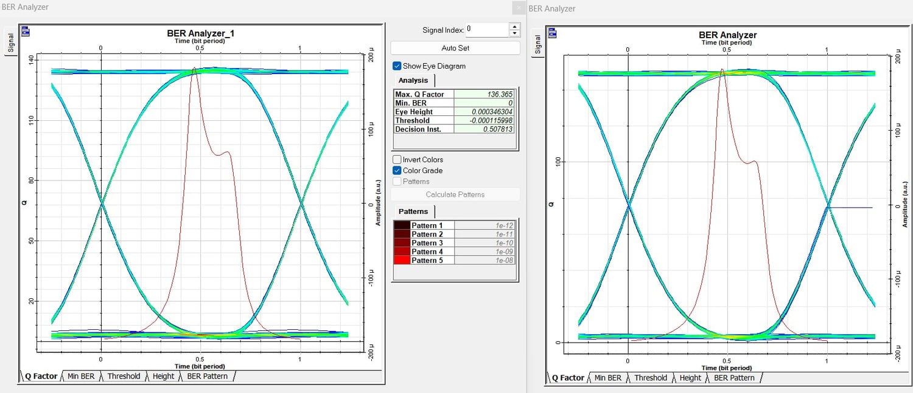Image resolution: width=913 pixels, height=393 pixels.
Task: Open the Analysis tab
Action: [413, 80]
